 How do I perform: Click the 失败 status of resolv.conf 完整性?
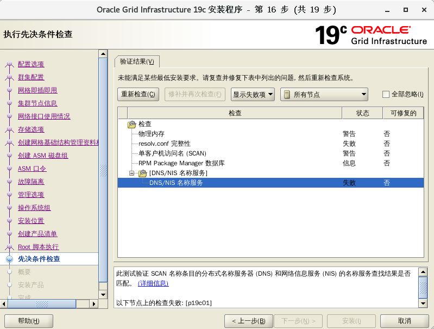[349, 144]
